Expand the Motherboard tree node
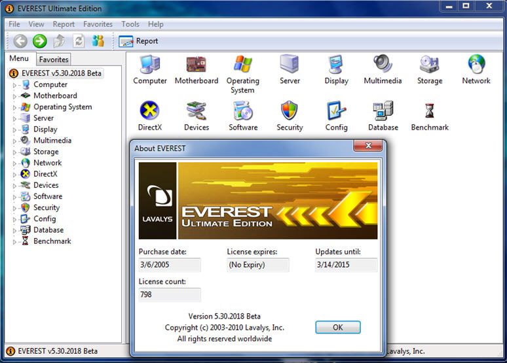 pyautogui.click(x=14, y=96)
